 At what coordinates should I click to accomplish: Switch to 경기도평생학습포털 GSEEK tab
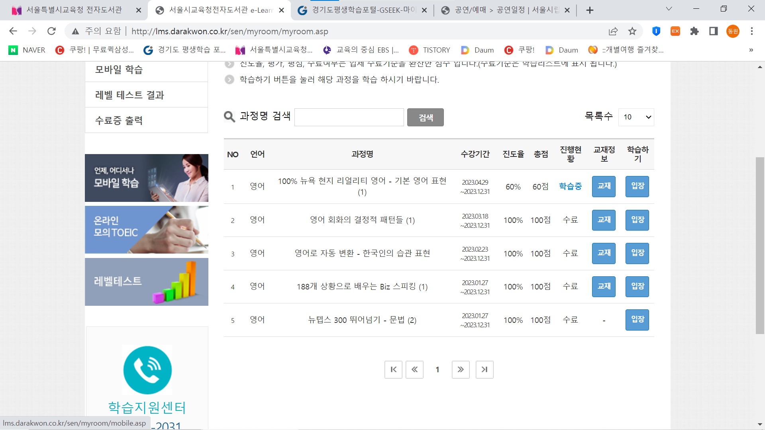358,10
